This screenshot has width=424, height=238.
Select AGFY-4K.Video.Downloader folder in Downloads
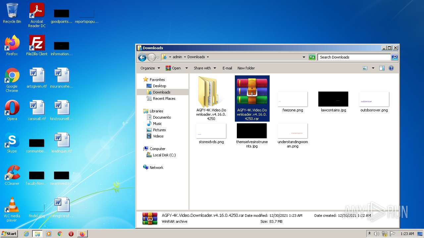211,98
